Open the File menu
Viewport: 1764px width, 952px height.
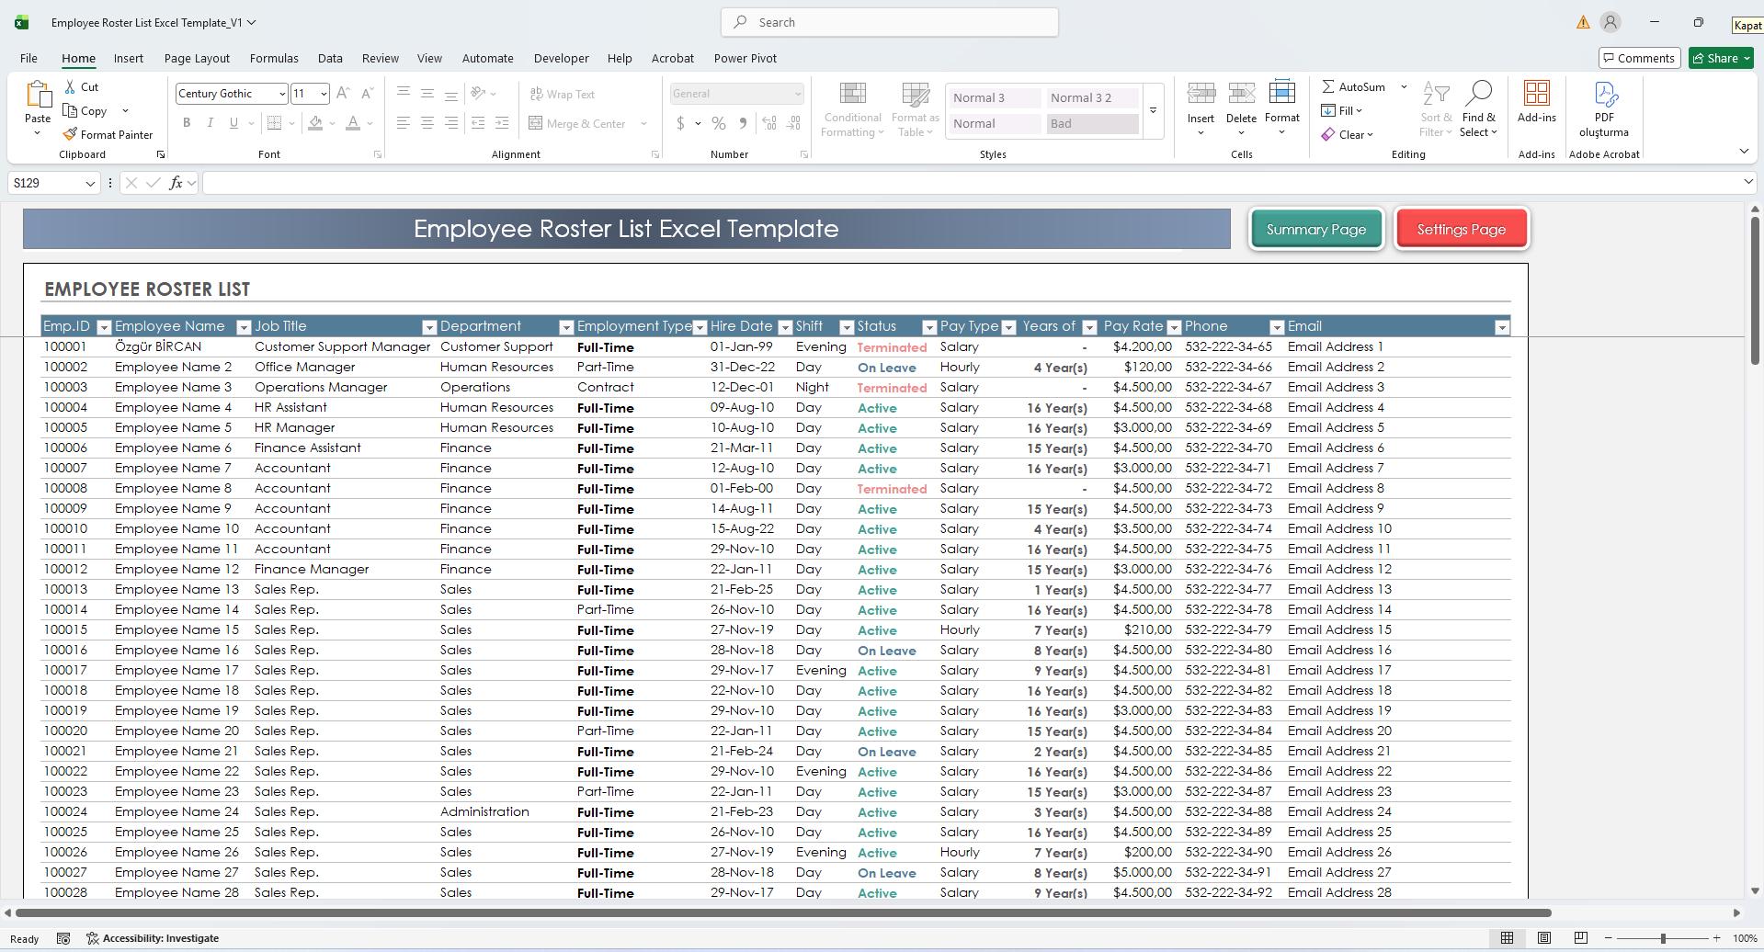coord(28,58)
